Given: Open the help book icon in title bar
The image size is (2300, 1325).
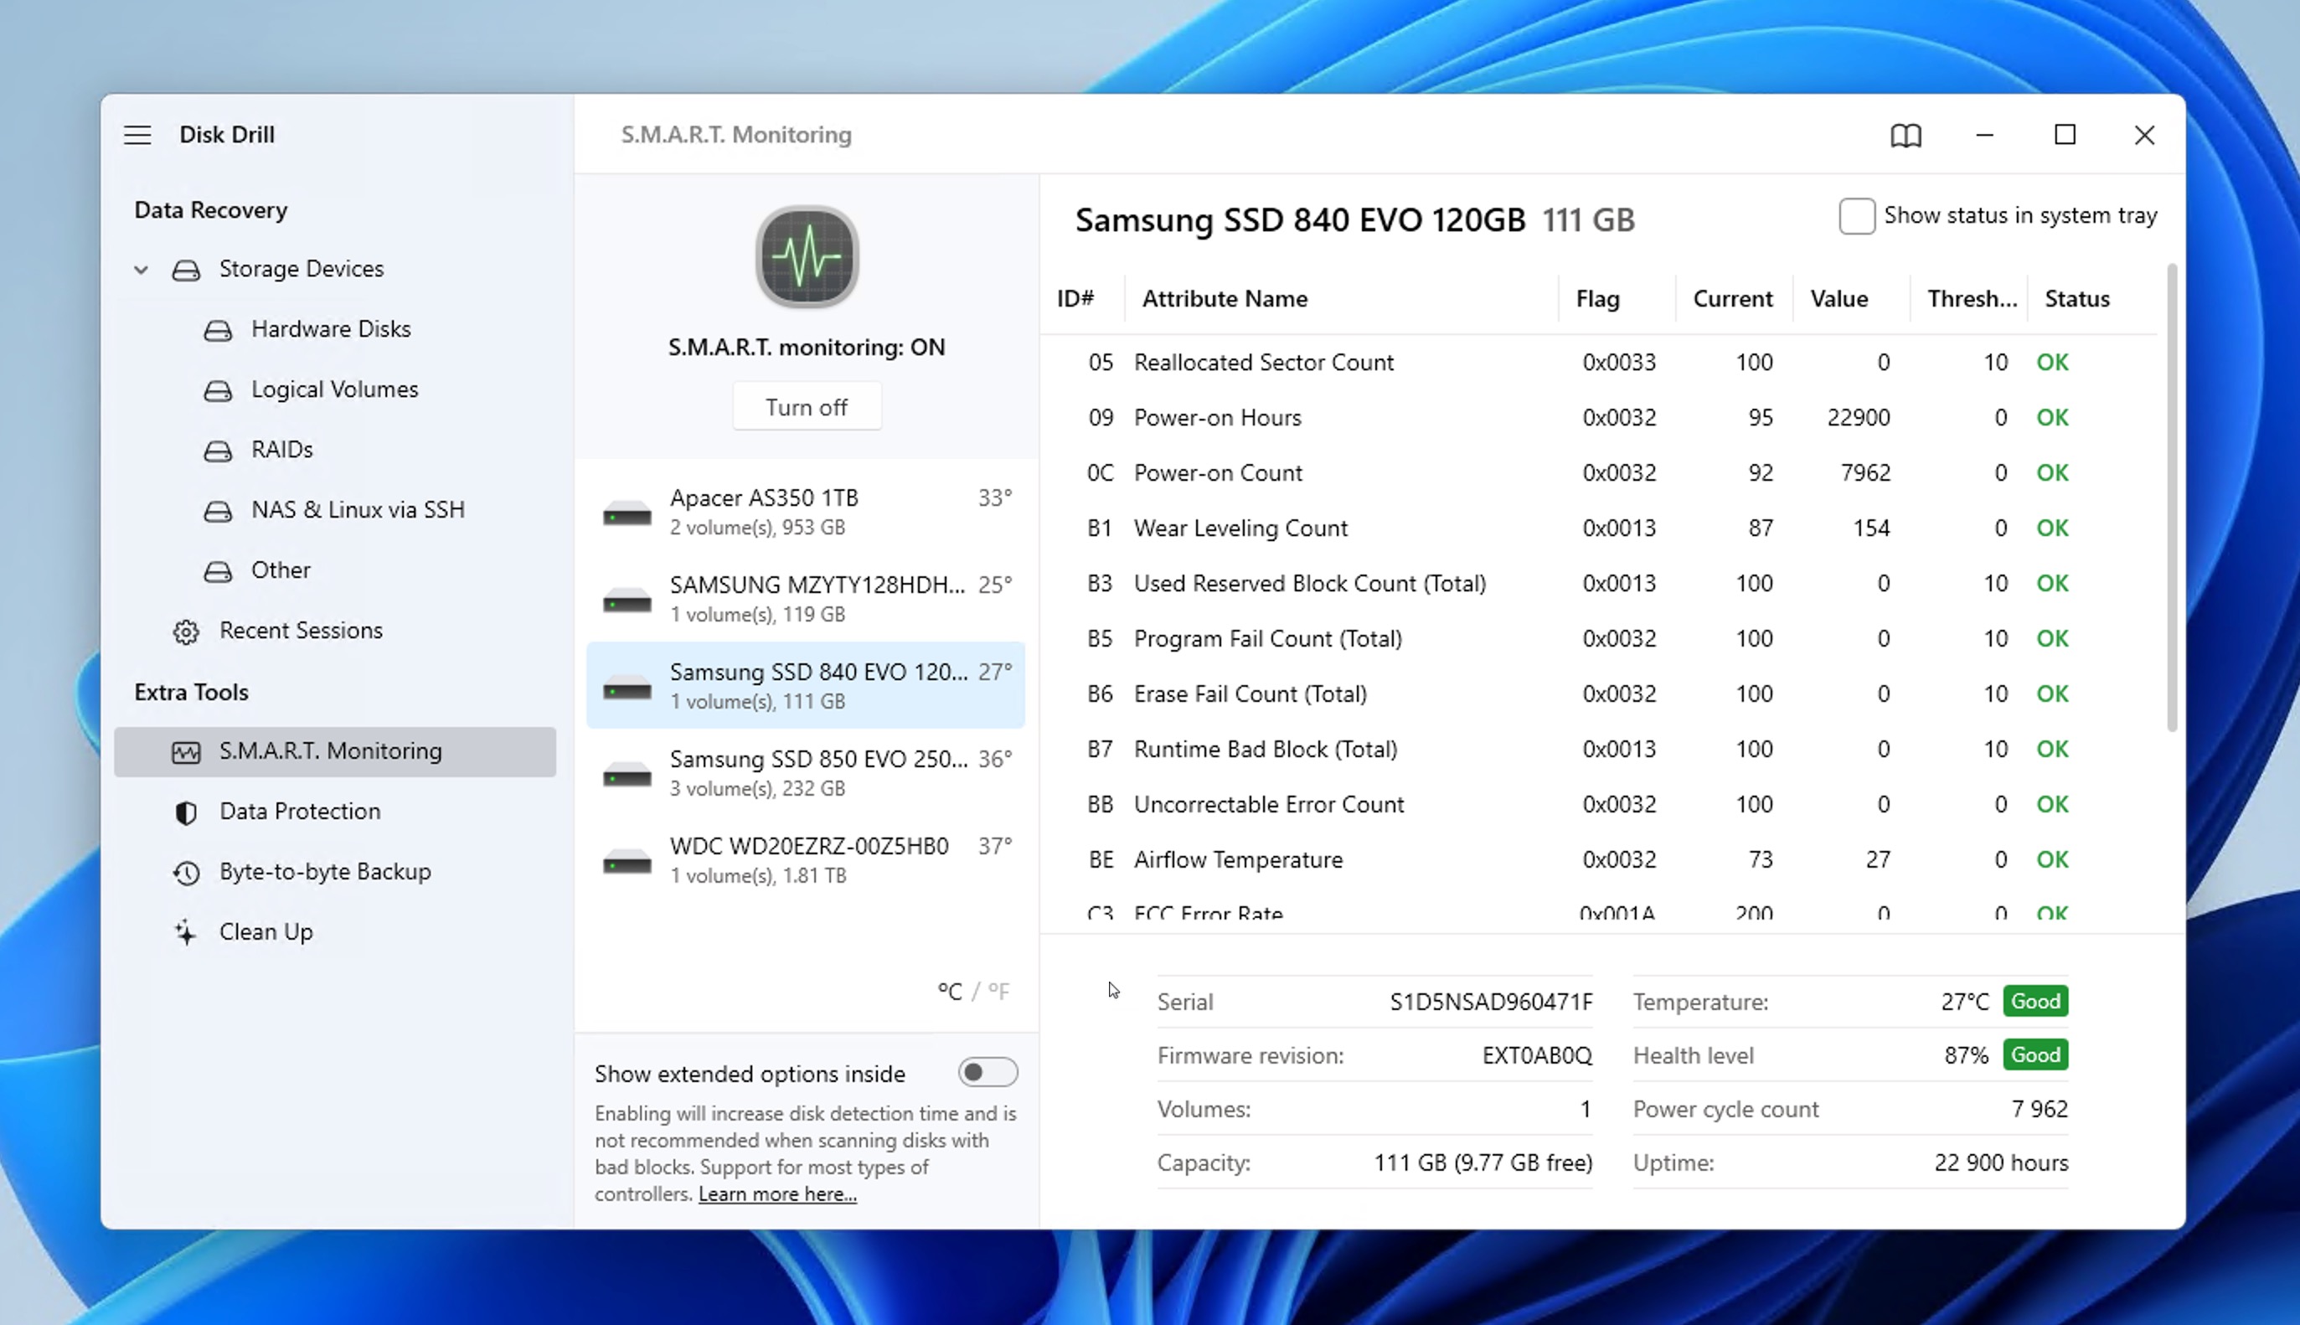Looking at the screenshot, I should pos(1906,136).
